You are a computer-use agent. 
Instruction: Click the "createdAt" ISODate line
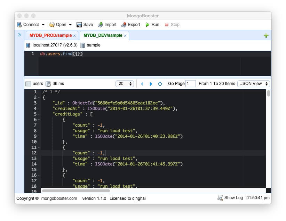tap(115, 109)
